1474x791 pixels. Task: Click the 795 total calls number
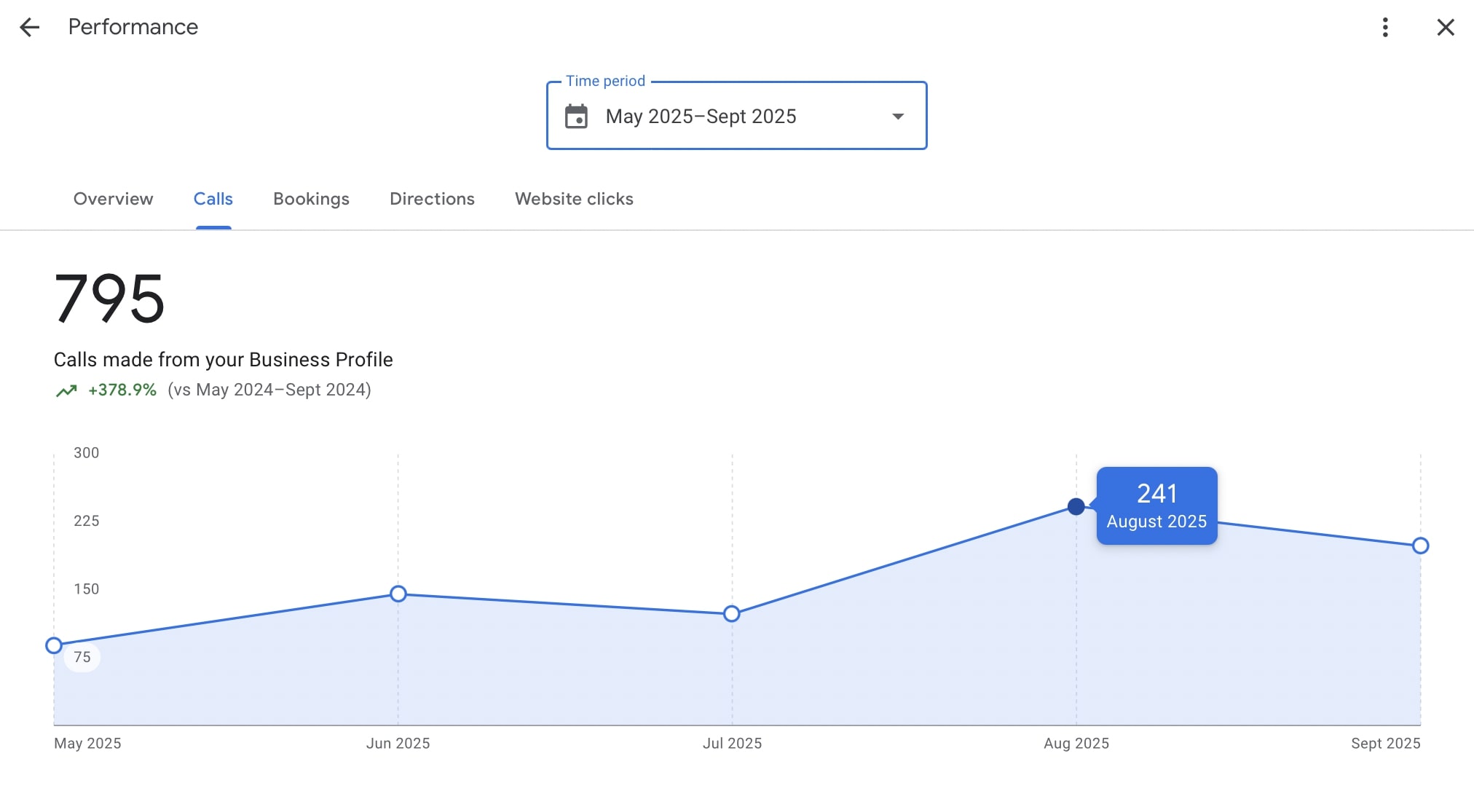(109, 298)
